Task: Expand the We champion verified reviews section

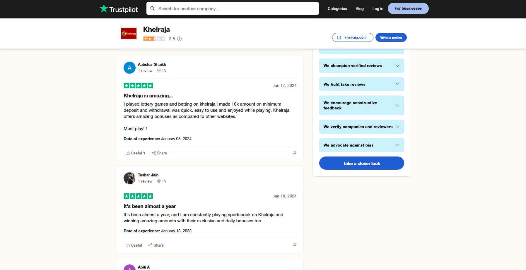Action: click(x=361, y=66)
